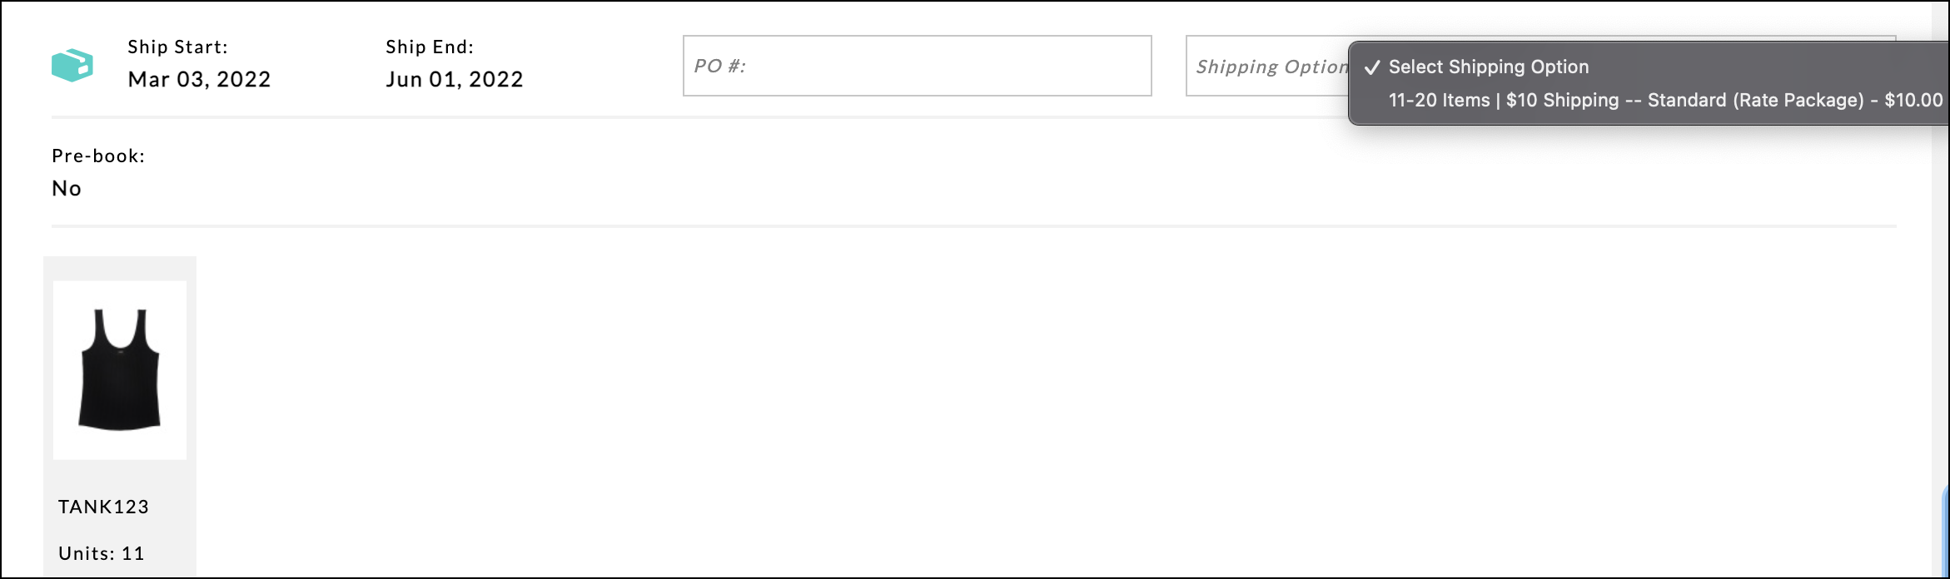Focus the PO # input field
This screenshot has height=579, width=1950.
[917, 66]
